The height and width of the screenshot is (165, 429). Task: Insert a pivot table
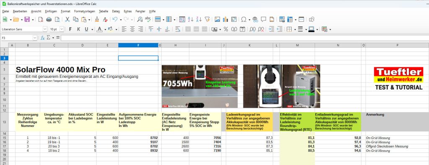pyautogui.click(x=234, y=19)
